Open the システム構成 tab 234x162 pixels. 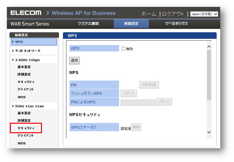(88, 24)
